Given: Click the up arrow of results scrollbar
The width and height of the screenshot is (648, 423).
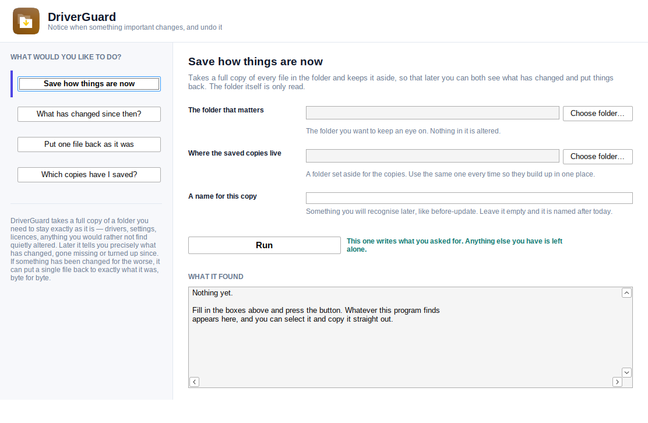Looking at the screenshot, I should 626,293.
